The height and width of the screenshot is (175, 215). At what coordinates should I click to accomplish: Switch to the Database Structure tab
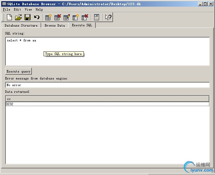(21, 25)
